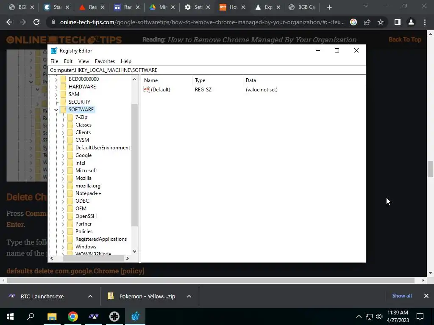Open File Explorer from taskbar
Image resolution: width=434 pixels, height=325 pixels.
(x=52, y=317)
